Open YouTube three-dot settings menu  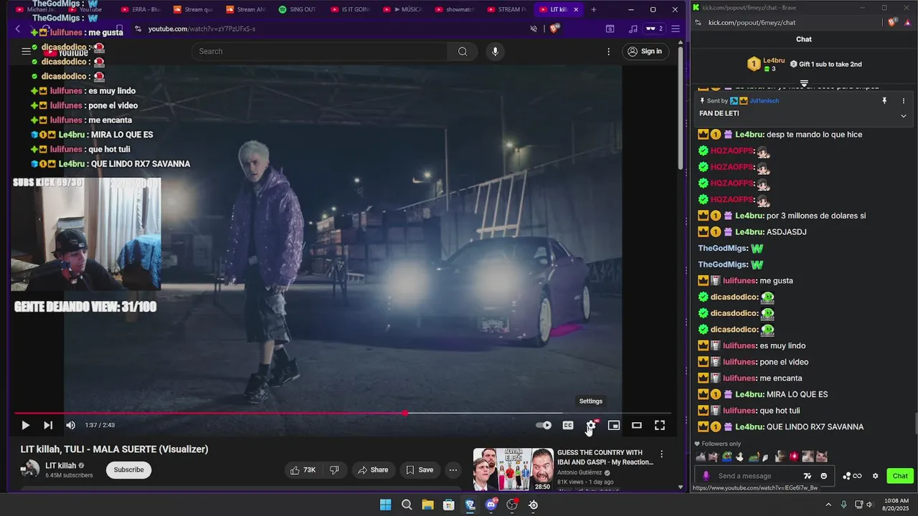(x=609, y=52)
